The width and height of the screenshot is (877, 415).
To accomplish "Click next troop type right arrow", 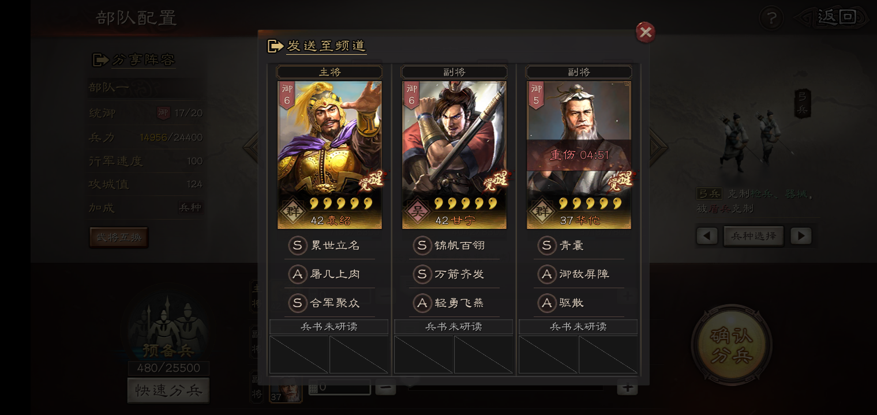I will (801, 236).
